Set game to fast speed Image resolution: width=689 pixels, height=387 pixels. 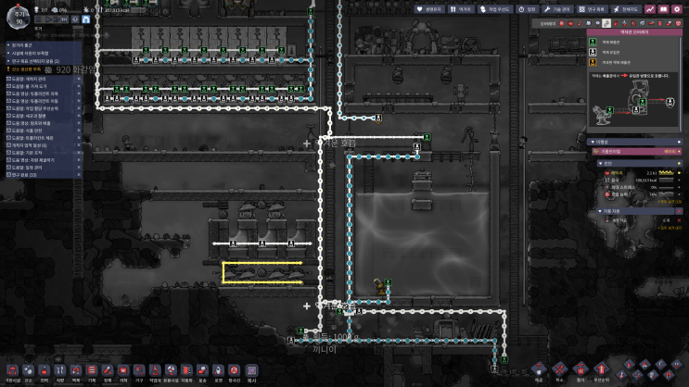(57, 19)
